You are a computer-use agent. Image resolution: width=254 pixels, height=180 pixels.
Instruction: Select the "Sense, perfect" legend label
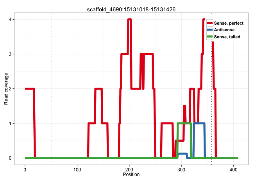point(229,23)
